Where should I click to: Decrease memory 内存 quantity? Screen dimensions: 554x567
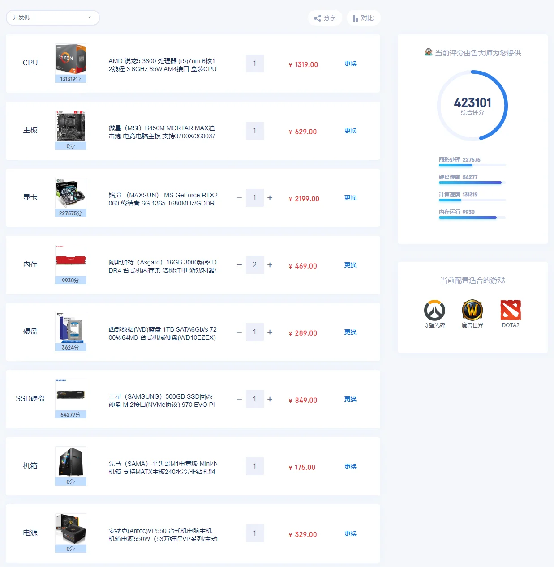pos(240,265)
